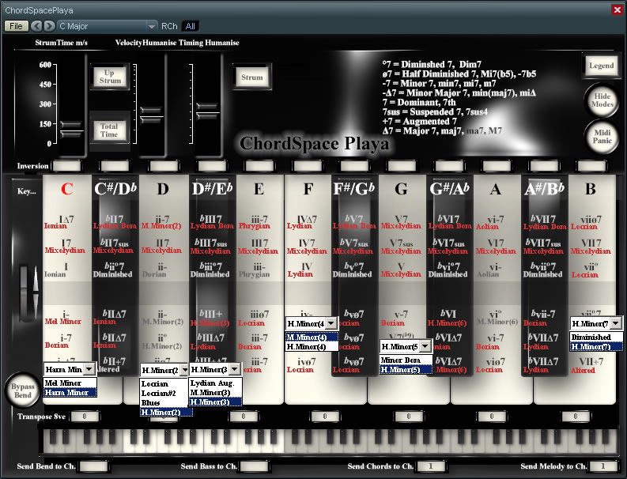This screenshot has width=627, height=479.
Task: Select the G key column header
Action: click(401, 189)
